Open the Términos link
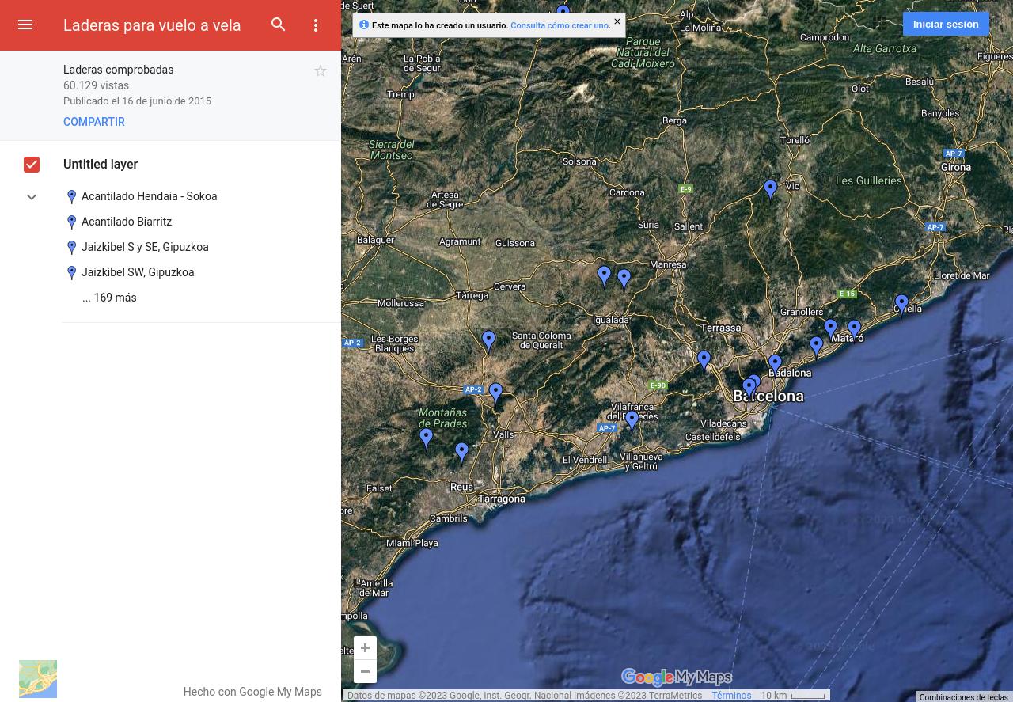1013x702 pixels. 730,696
